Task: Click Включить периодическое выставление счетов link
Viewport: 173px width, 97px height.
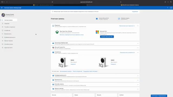Action: [x=72, y=35]
